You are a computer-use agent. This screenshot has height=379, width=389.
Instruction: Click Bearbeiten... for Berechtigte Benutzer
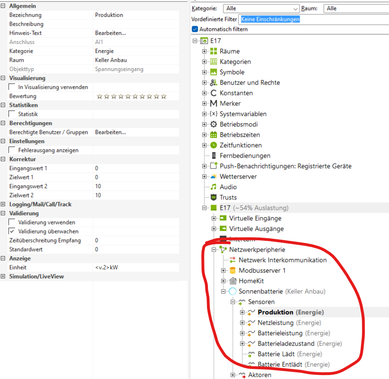pos(111,132)
